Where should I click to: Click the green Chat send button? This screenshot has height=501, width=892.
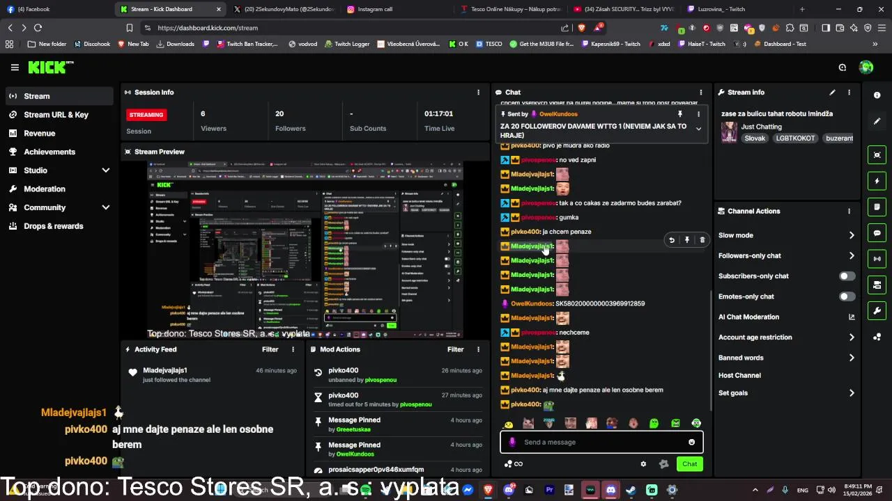[689, 464]
